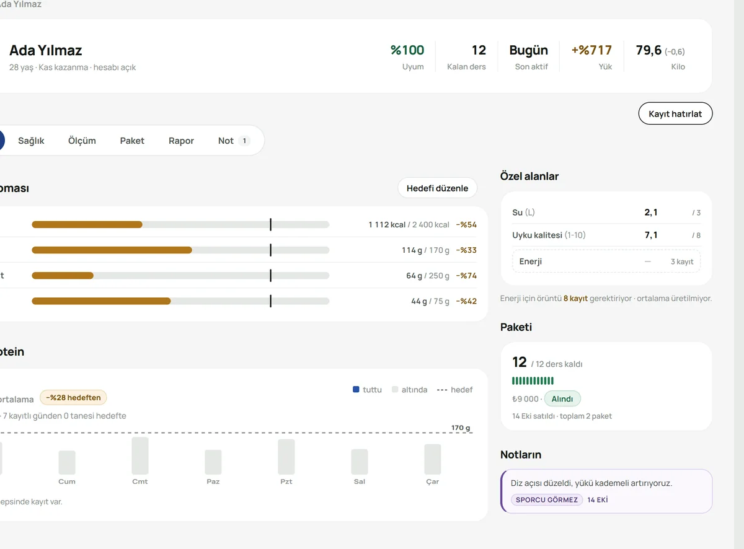Click the Enerji field row
The image size is (744, 549).
click(x=606, y=261)
